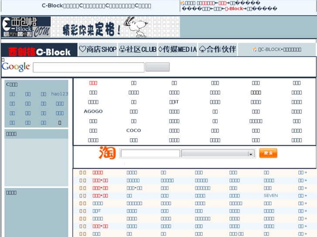Screen dimensions: 317x237
Task: Click the gray Google search submit button
Action: click(157, 67)
